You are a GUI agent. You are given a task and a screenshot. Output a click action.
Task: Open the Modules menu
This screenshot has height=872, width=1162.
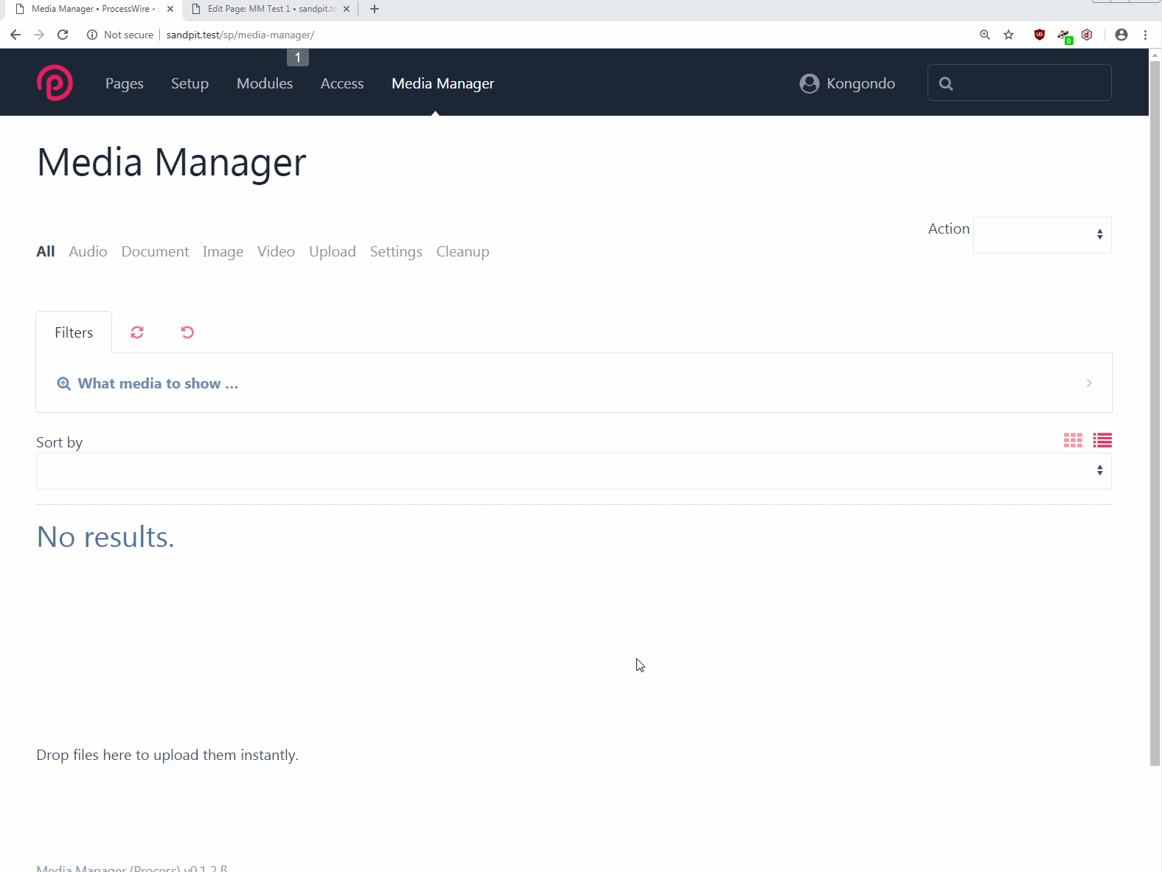coord(265,83)
